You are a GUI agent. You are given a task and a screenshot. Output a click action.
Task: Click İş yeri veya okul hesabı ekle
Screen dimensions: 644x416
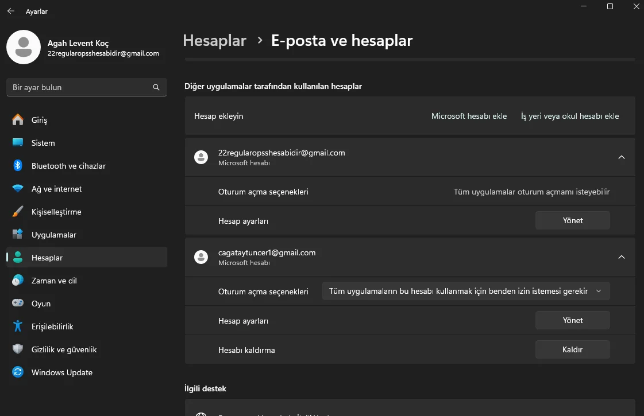[x=569, y=116]
